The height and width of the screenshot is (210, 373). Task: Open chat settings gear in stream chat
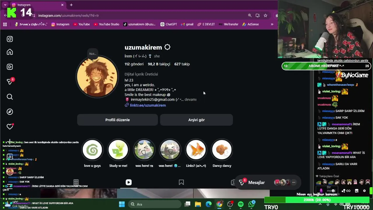[x=364, y=191]
